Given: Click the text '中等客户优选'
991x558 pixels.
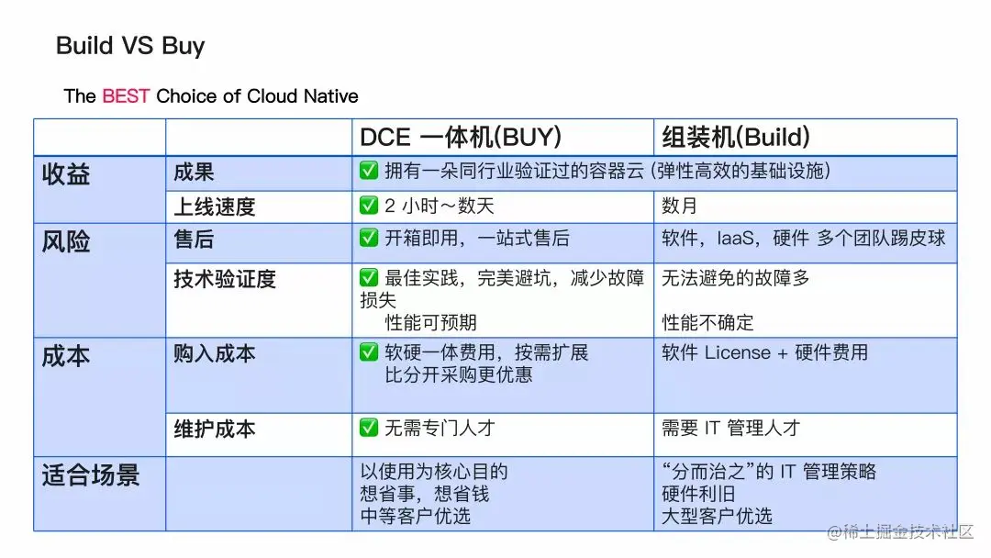Looking at the screenshot, I should click(x=416, y=517).
